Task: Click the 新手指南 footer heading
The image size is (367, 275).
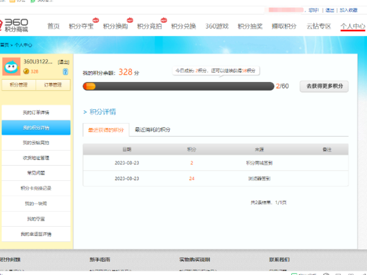Action: coord(100,260)
